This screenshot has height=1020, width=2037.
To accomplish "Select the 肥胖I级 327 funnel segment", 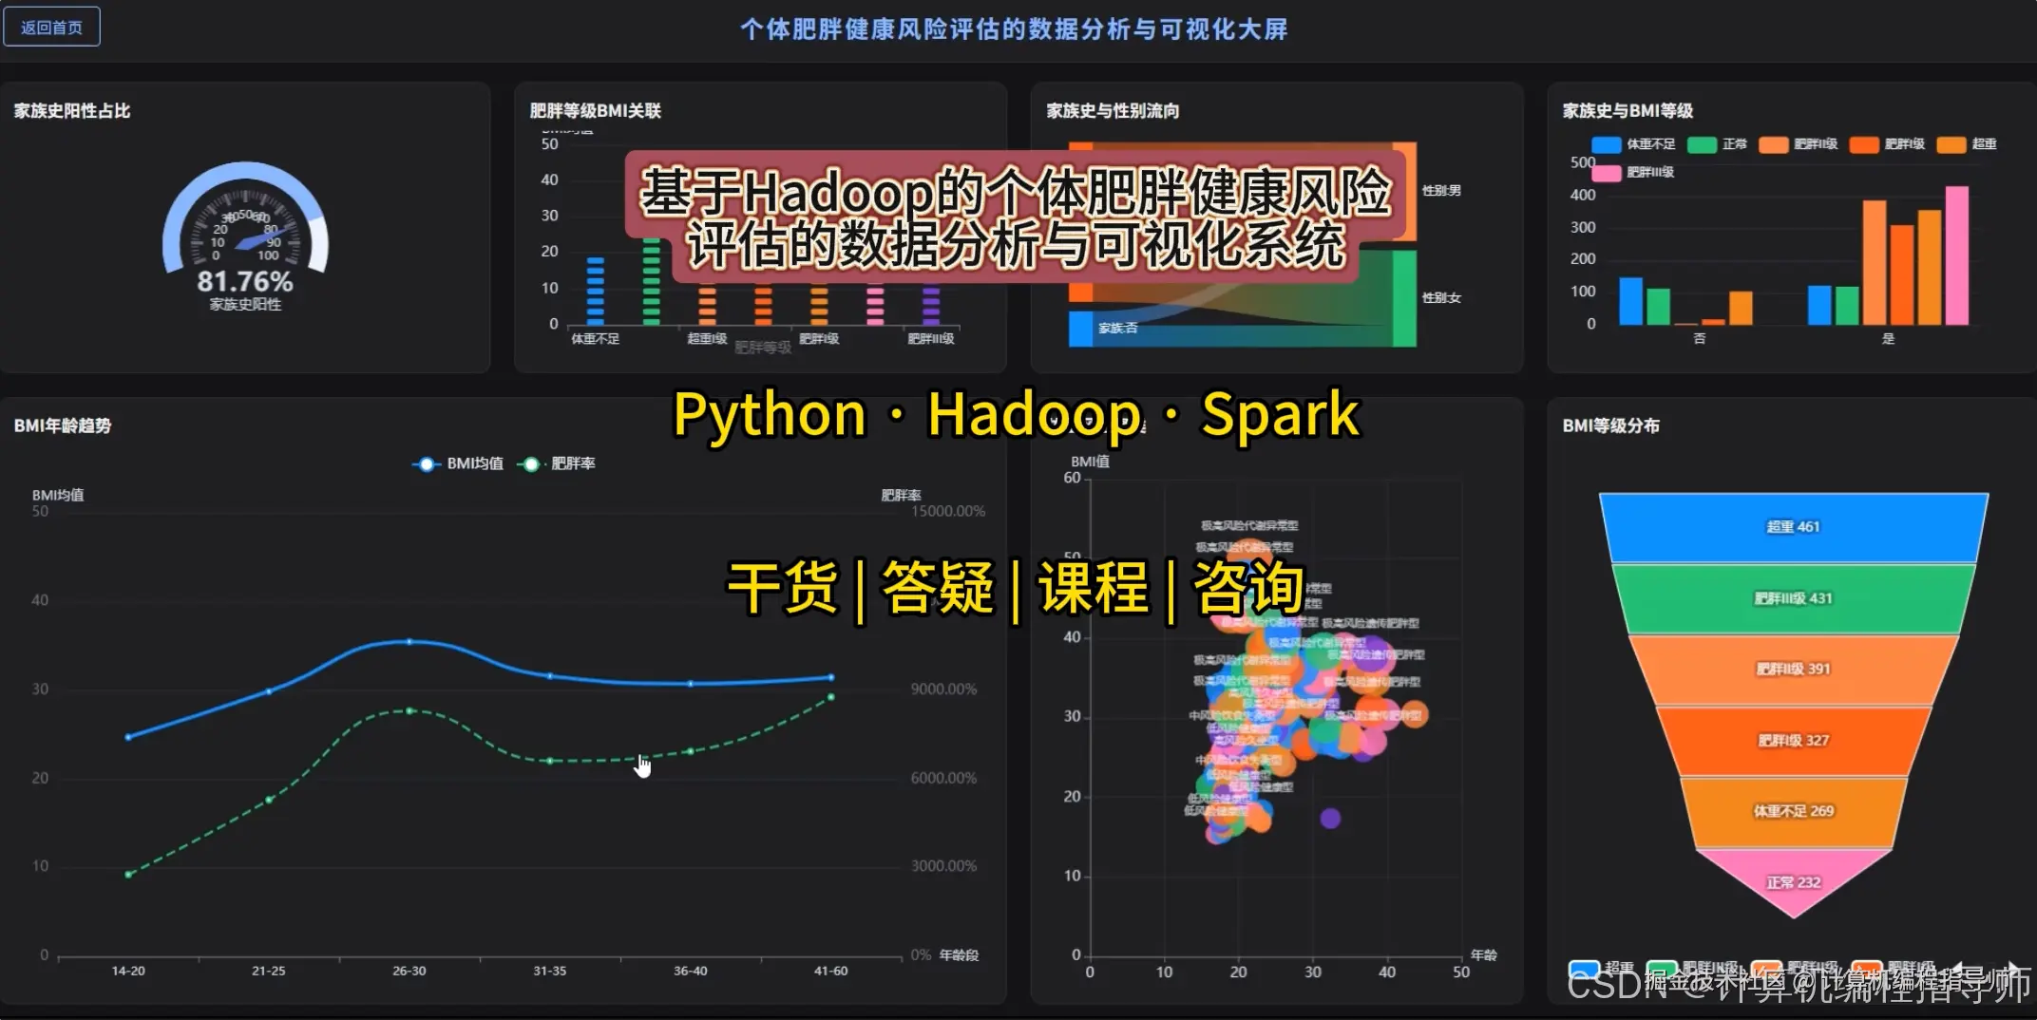I will pyautogui.click(x=1793, y=740).
